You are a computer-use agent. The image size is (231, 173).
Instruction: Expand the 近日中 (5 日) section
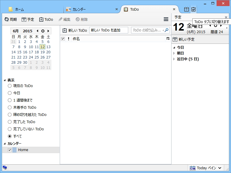point(174,59)
